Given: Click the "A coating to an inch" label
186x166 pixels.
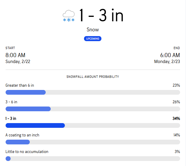Looking at the screenshot, I should tap(22, 135).
